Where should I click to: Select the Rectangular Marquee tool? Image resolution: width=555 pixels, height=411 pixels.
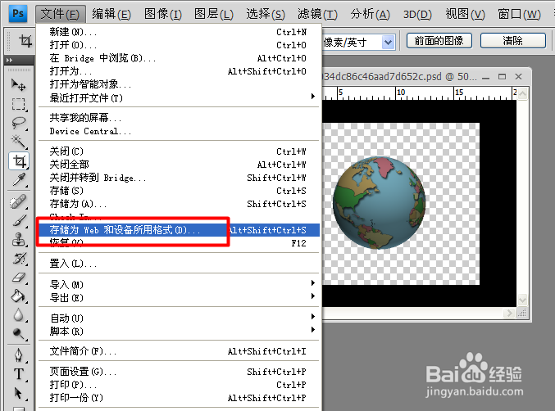(x=18, y=104)
